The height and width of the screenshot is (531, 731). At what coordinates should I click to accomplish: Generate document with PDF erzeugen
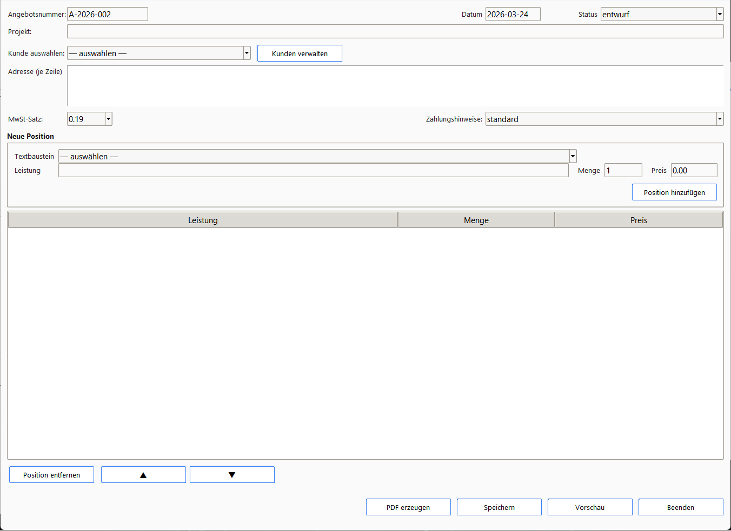(x=408, y=507)
